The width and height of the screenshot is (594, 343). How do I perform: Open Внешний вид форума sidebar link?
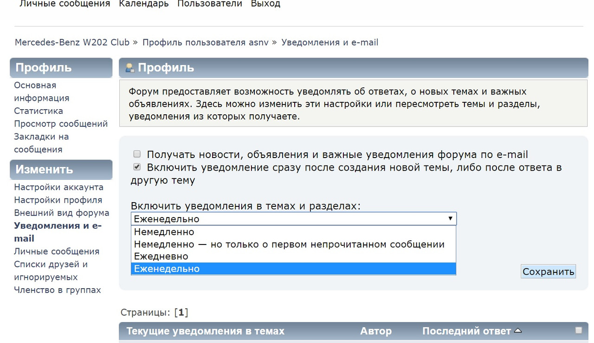[62, 213]
